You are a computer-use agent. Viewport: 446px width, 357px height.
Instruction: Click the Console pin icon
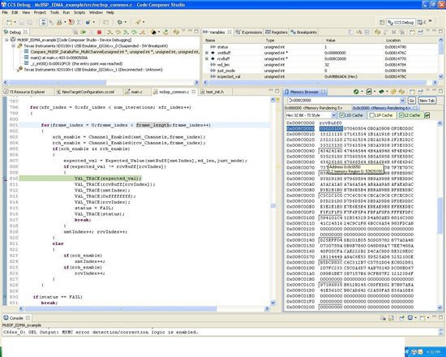pos(401,318)
